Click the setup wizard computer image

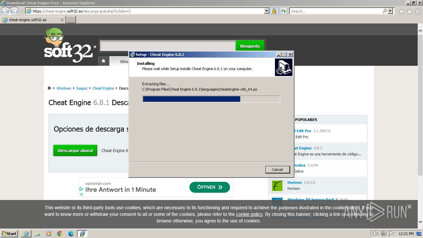tap(284, 67)
